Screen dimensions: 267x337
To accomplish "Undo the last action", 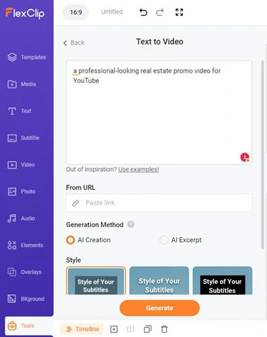I will 143,12.
